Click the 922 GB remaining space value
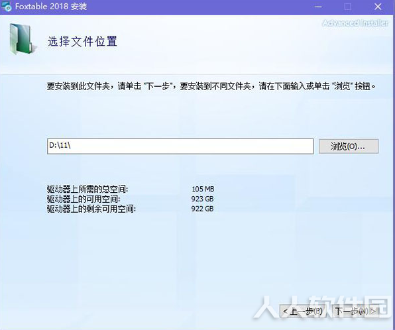 (x=202, y=209)
